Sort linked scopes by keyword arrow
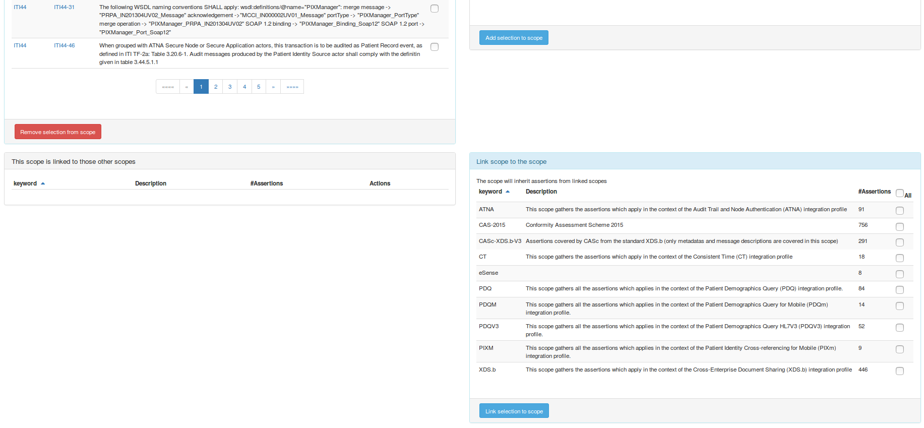The image size is (924, 428). (43, 184)
